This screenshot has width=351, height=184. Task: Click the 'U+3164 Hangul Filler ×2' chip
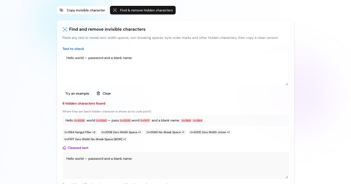(x=80, y=132)
